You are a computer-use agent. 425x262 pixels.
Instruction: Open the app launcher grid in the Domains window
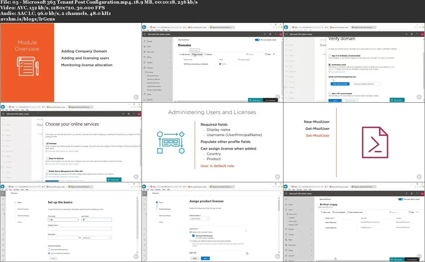pyautogui.click(x=145, y=34)
